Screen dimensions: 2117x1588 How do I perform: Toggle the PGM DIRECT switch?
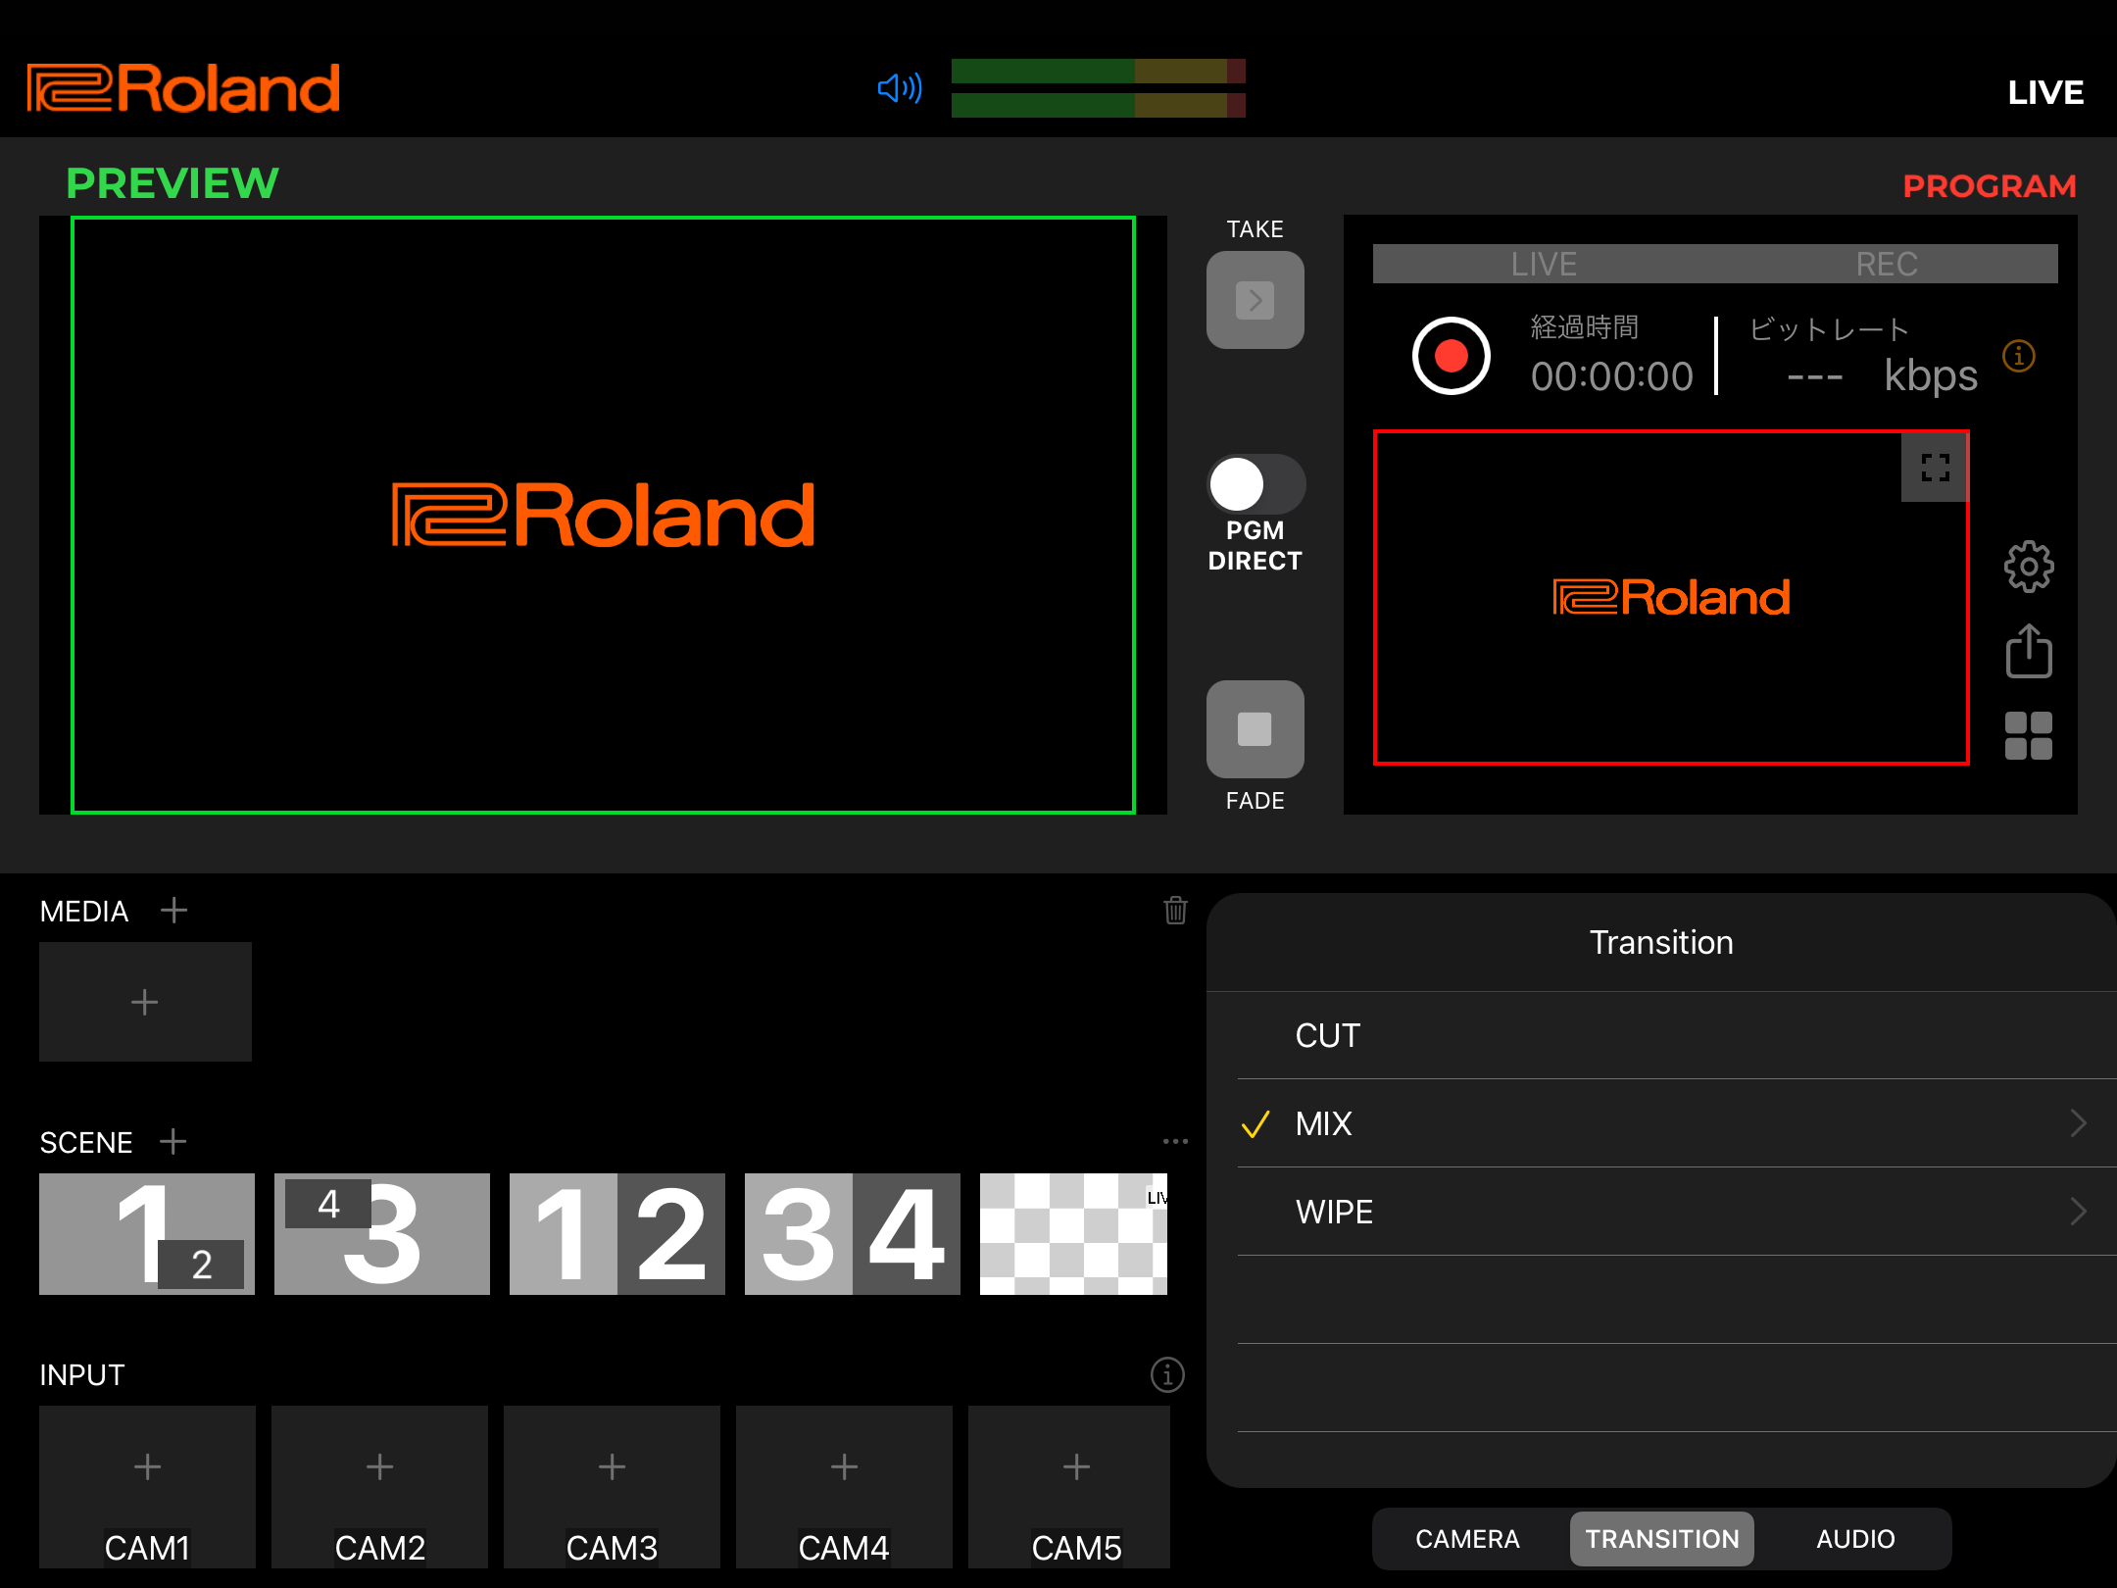coord(1255,484)
